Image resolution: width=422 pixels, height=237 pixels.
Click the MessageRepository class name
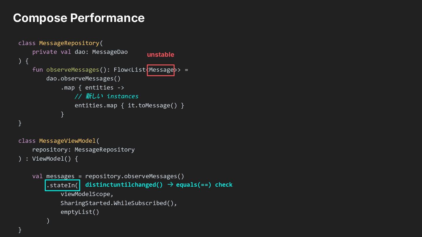pyautogui.click(x=69, y=43)
